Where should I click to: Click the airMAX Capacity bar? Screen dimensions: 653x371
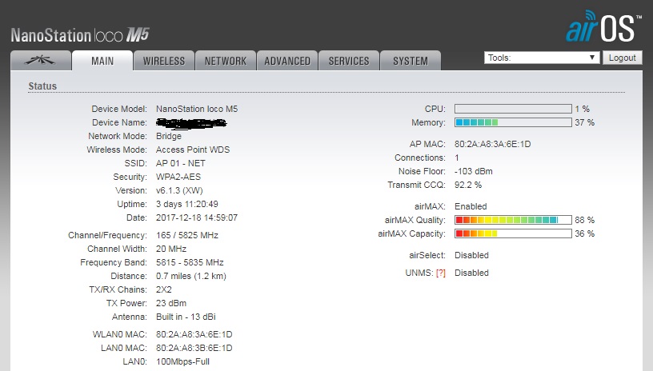click(513, 233)
